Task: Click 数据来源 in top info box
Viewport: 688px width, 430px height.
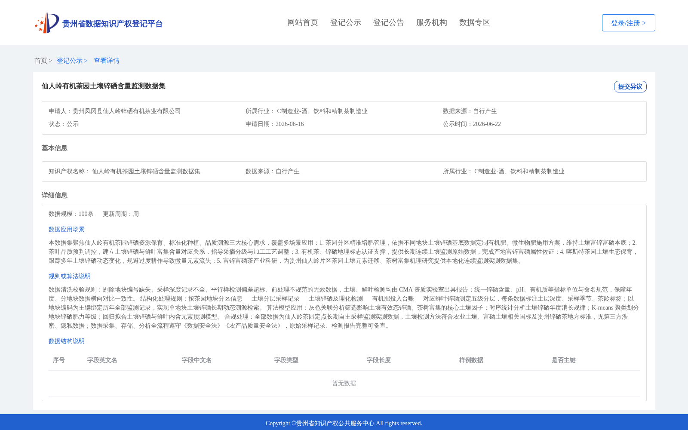Action: (x=470, y=111)
